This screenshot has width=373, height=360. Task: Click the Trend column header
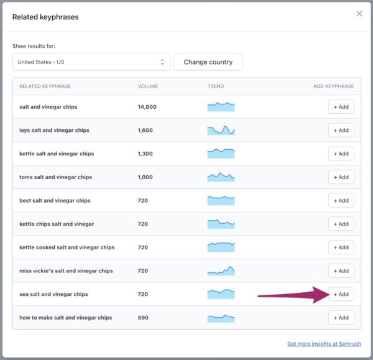click(x=215, y=86)
